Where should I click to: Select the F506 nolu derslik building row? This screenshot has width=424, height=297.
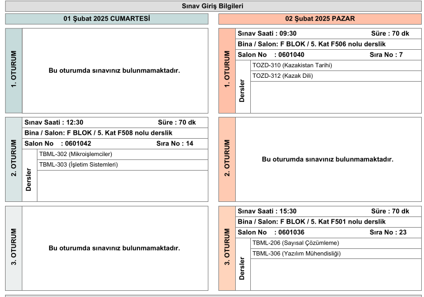pyautogui.click(x=328, y=44)
